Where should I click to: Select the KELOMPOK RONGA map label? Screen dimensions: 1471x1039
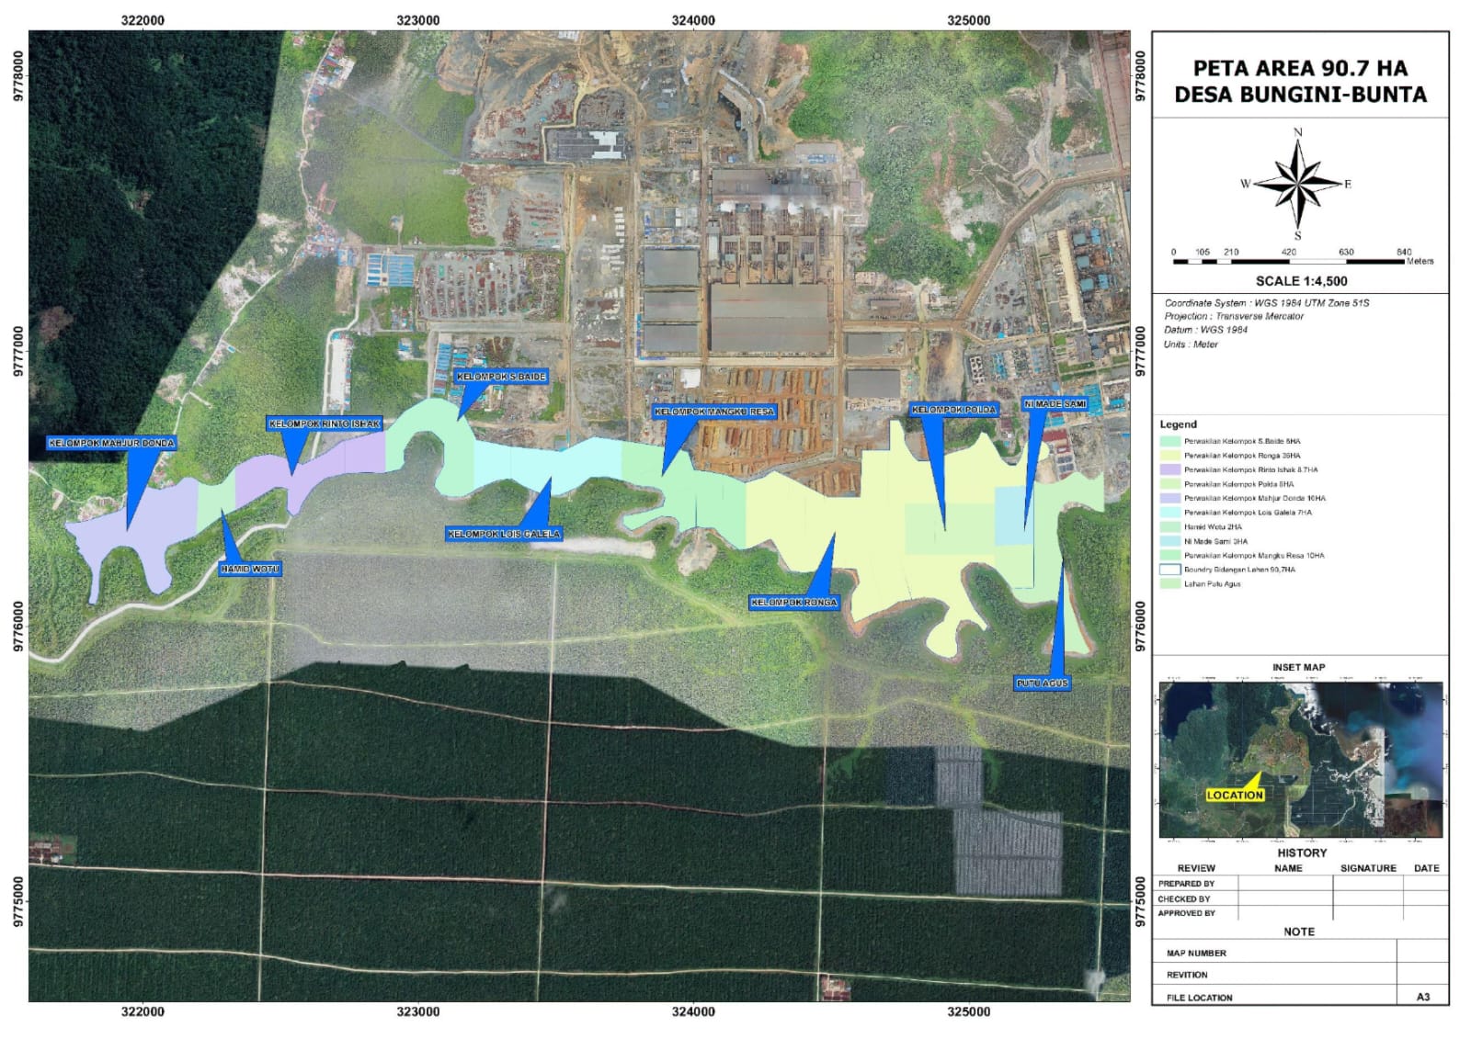794,603
